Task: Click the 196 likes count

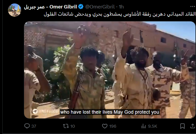Action: pyautogui.click(x=113, y=126)
